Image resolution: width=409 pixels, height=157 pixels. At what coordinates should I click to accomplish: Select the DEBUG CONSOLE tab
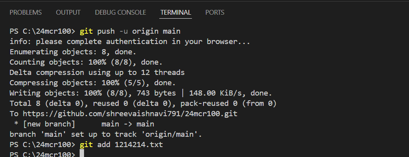(121, 12)
